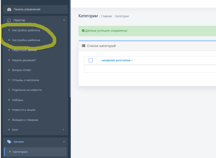This screenshot has height=158, width=216.
Task: Open the Отзывы о магазине menu item
Action: (x=25, y=80)
